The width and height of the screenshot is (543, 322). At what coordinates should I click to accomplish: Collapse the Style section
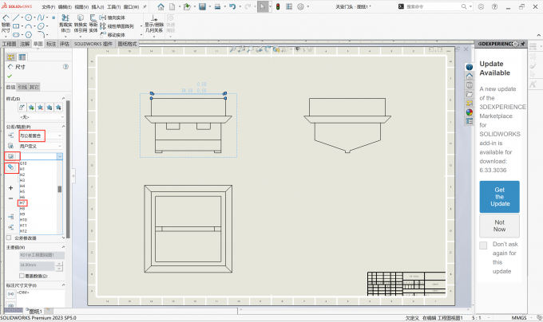63,99
